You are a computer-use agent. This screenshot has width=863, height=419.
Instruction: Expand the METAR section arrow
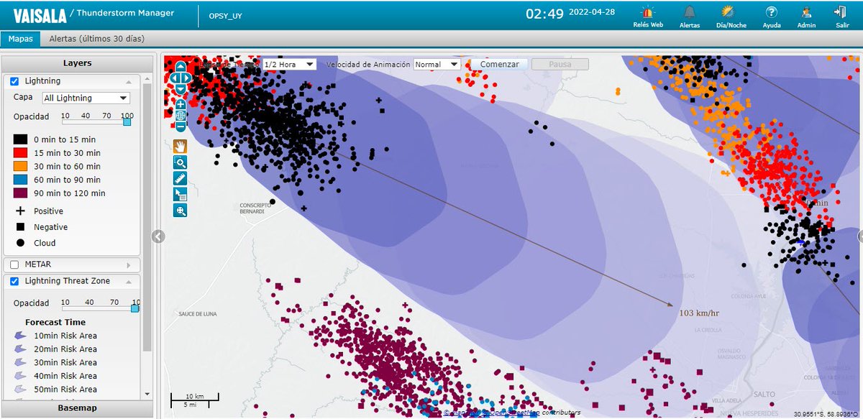[128, 264]
